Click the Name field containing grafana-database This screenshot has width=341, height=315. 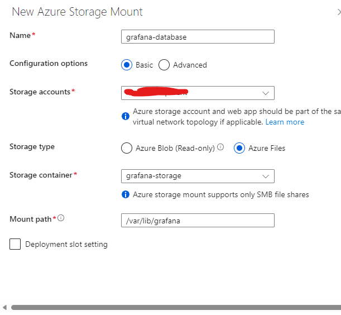[198, 37]
